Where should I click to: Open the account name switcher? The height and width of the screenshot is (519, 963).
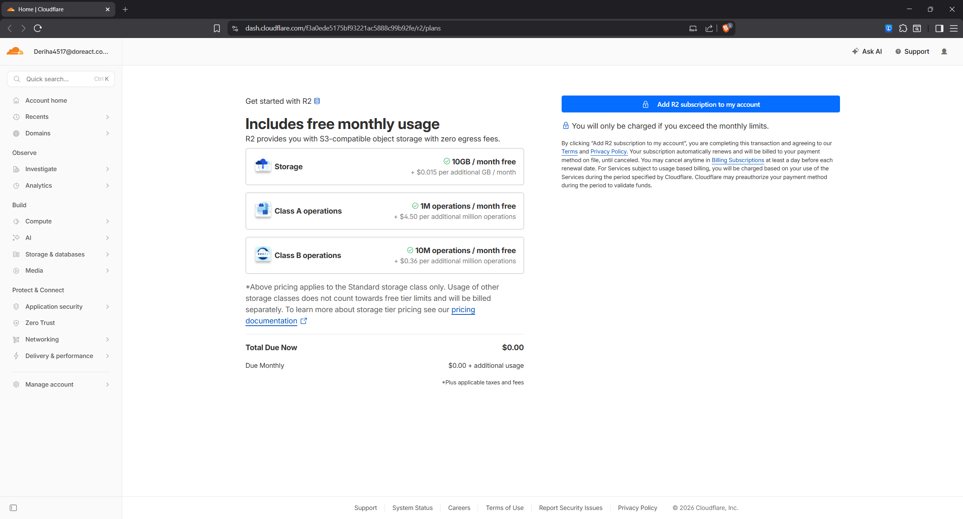[x=71, y=52]
